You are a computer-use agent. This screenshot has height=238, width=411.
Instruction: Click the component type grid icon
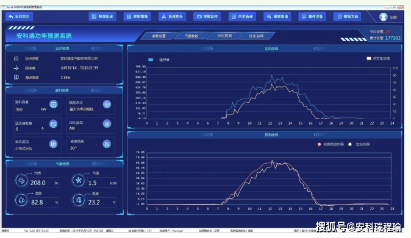[x=107, y=124]
